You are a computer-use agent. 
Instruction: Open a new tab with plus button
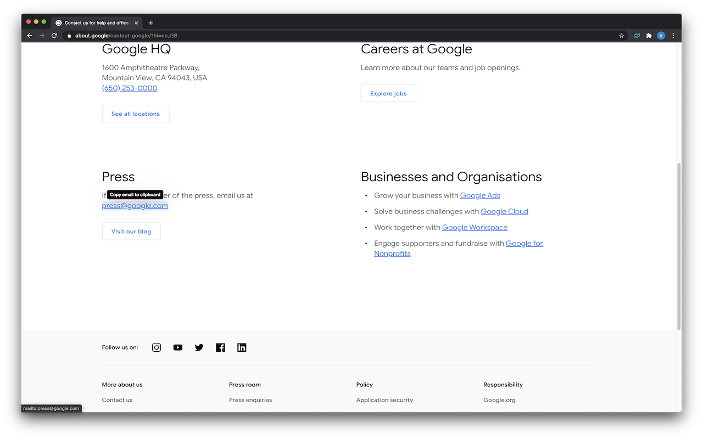coord(151,23)
